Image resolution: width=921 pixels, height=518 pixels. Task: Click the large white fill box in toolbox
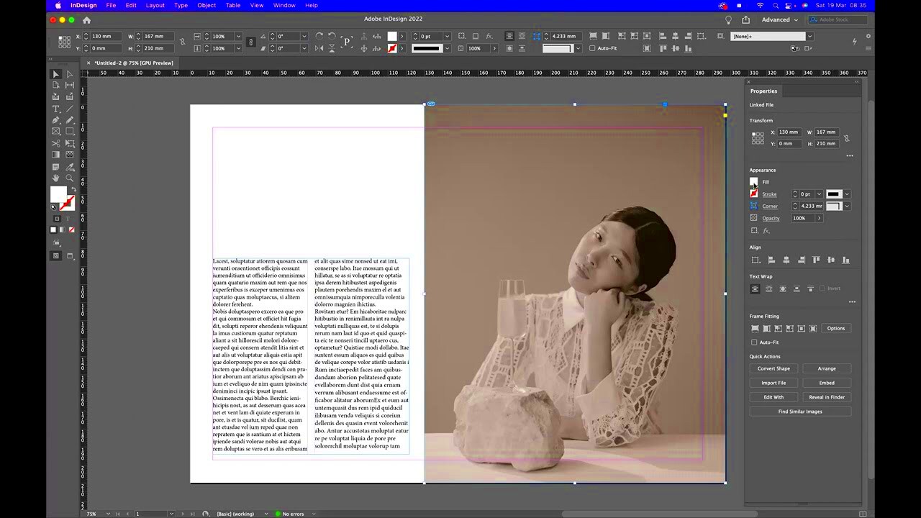(x=58, y=194)
